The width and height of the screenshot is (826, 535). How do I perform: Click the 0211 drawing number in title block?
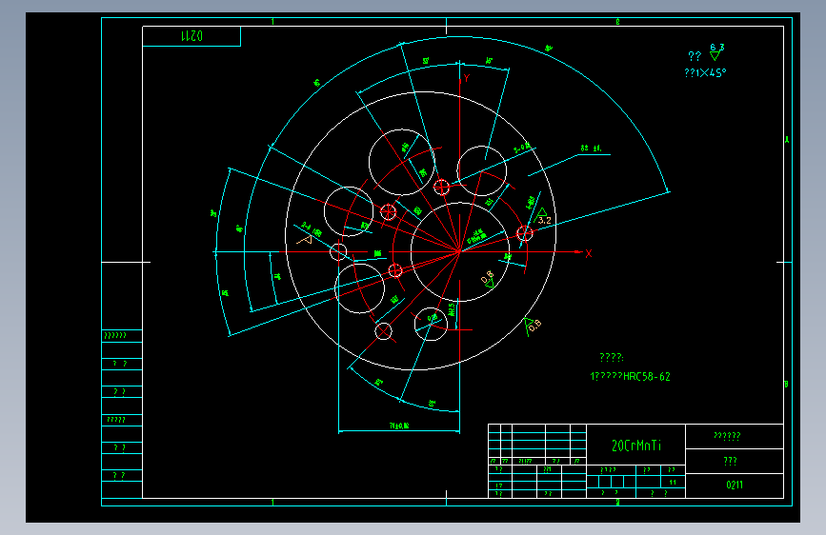[735, 485]
